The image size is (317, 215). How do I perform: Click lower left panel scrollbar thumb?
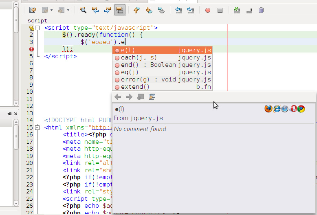pyautogui.click(x=16, y=137)
